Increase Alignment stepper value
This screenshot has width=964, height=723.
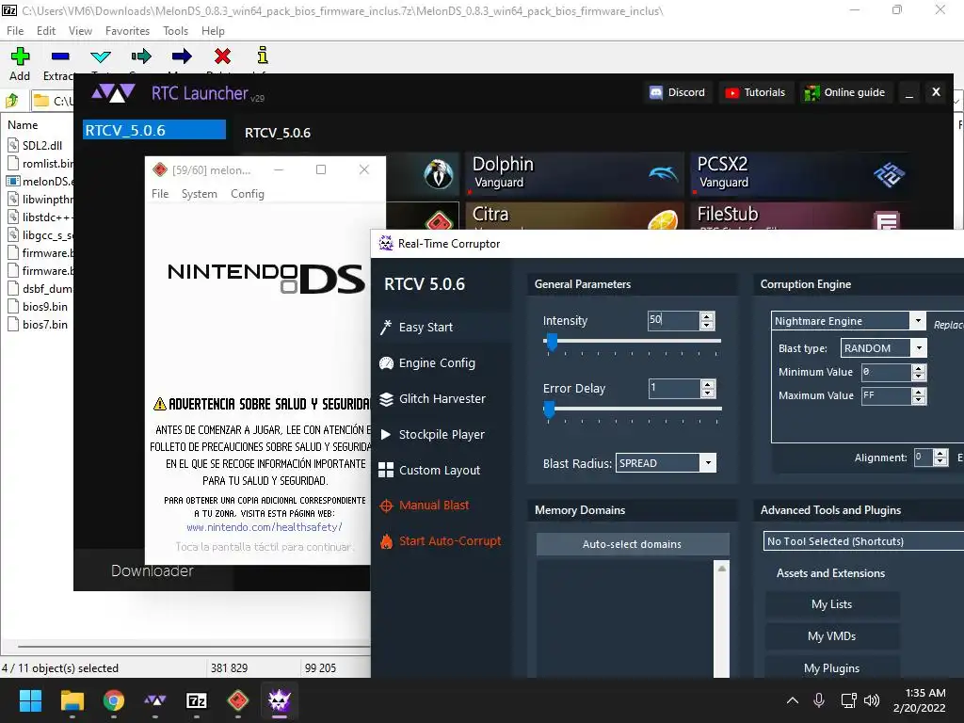(940, 453)
